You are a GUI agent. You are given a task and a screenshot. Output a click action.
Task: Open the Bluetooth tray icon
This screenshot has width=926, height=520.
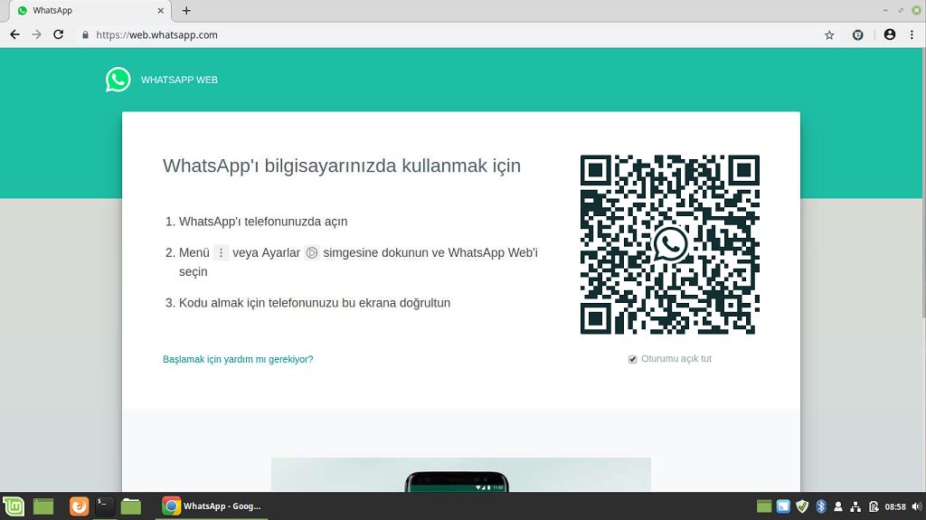point(821,506)
